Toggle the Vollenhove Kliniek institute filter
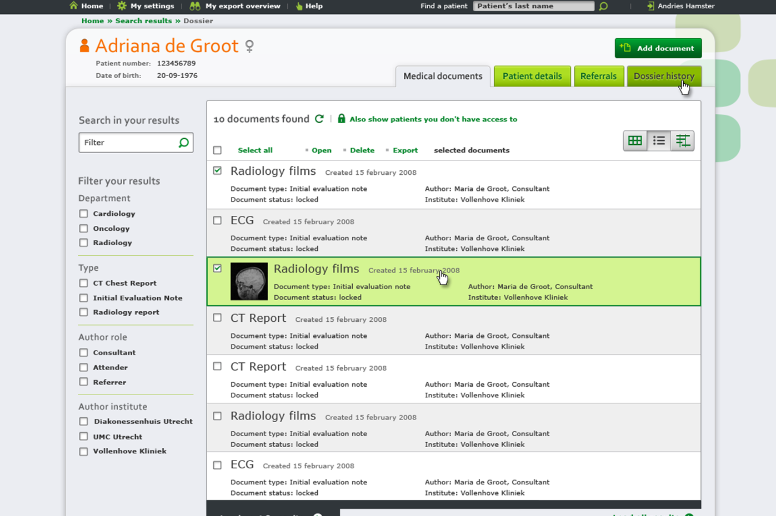776x516 pixels. click(x=83, y=452)
